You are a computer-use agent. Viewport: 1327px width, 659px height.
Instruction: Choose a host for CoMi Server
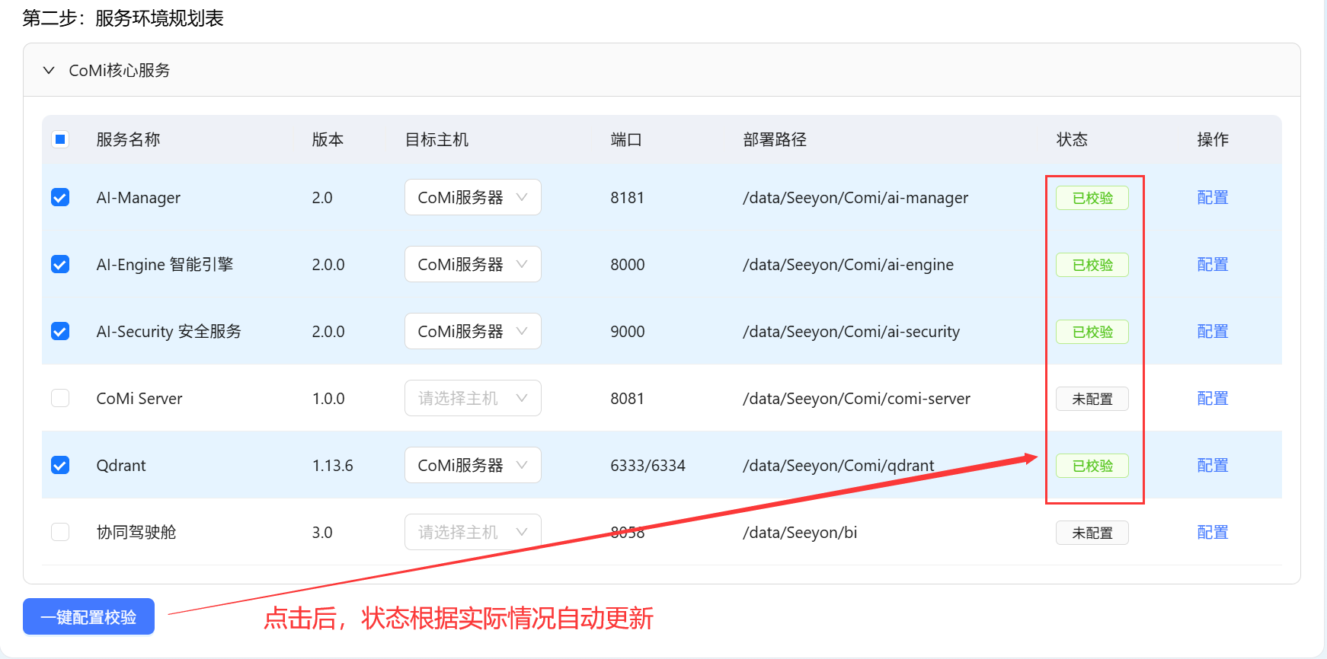473,398
